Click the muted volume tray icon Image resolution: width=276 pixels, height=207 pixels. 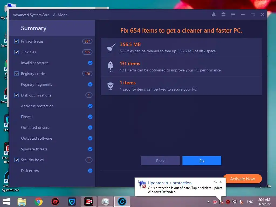pos(241,202)
